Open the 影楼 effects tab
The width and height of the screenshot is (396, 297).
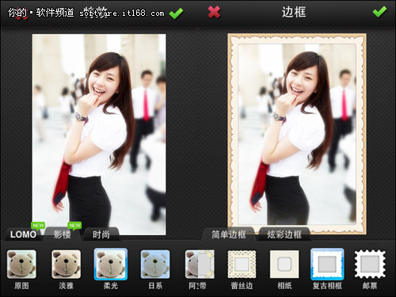click(x=63, y=234)
